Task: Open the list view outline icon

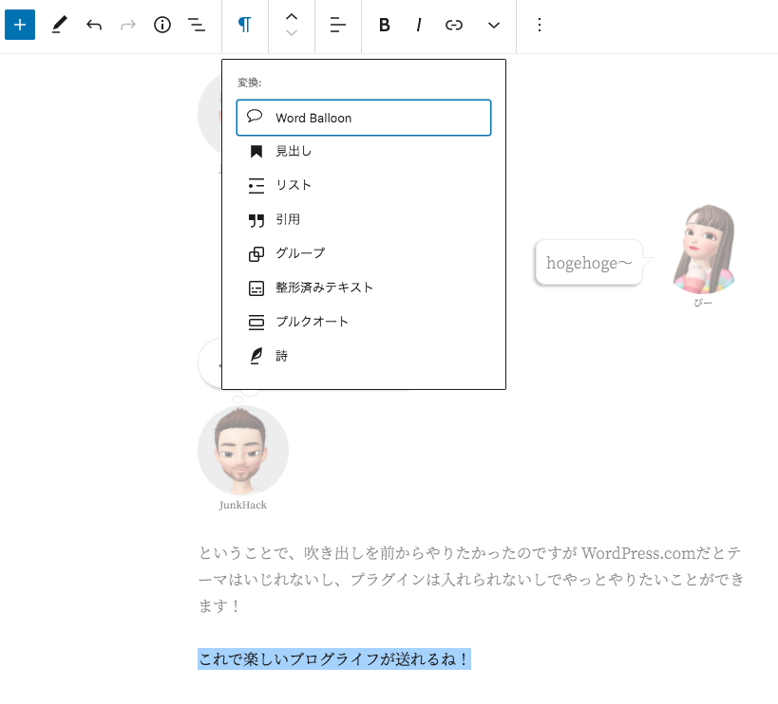Action: [197, 25]
